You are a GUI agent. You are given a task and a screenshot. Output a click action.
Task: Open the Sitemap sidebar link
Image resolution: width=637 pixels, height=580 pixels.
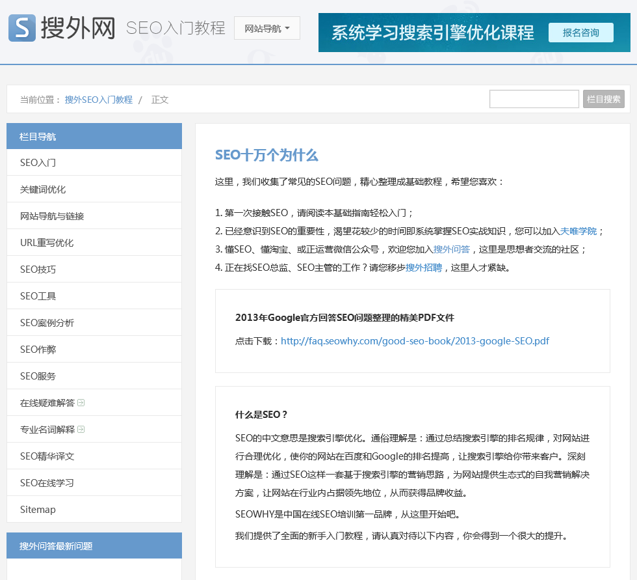tap(38, 510)
